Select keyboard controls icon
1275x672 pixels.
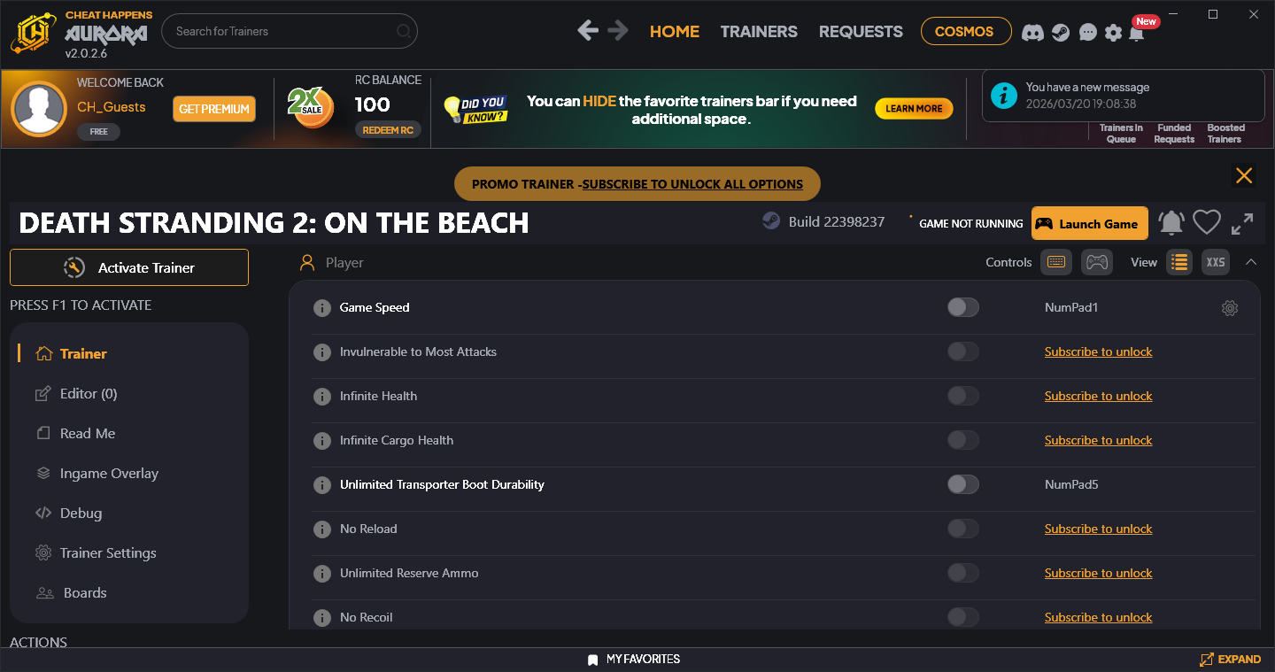(1055, 262)
